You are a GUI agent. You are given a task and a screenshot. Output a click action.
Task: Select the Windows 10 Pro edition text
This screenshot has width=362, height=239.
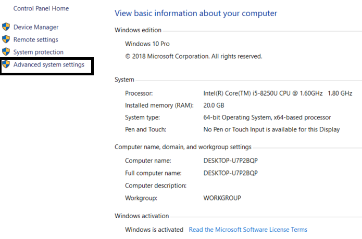point(147,44)
